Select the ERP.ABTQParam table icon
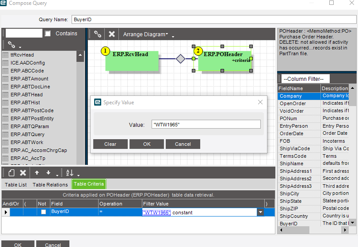This screenshot has width=358, height=247. (x=5, y=127)
